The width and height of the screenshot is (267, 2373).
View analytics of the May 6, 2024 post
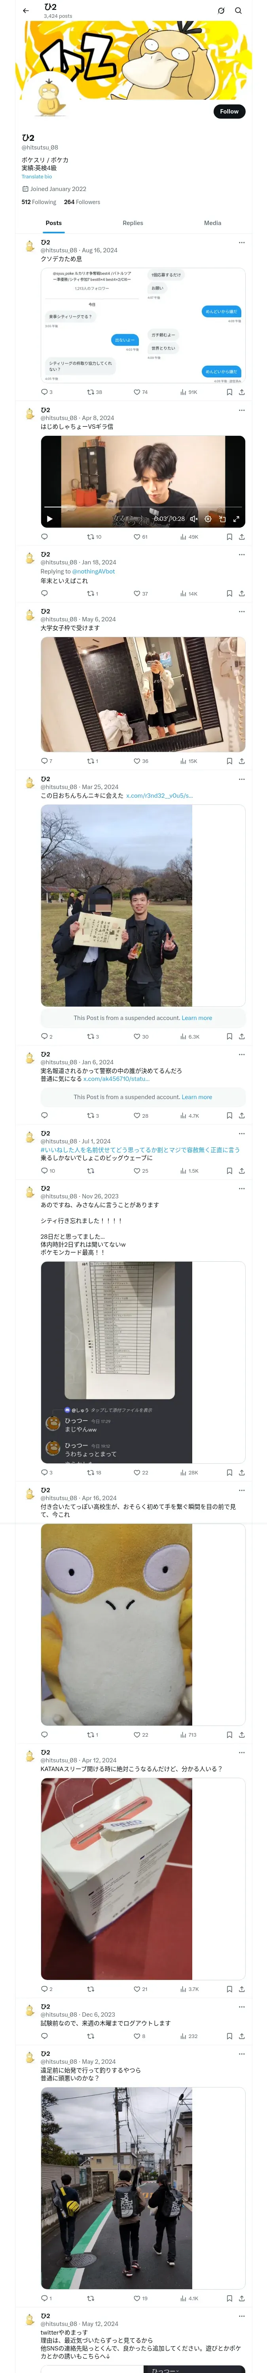click(x=188, y=761)
